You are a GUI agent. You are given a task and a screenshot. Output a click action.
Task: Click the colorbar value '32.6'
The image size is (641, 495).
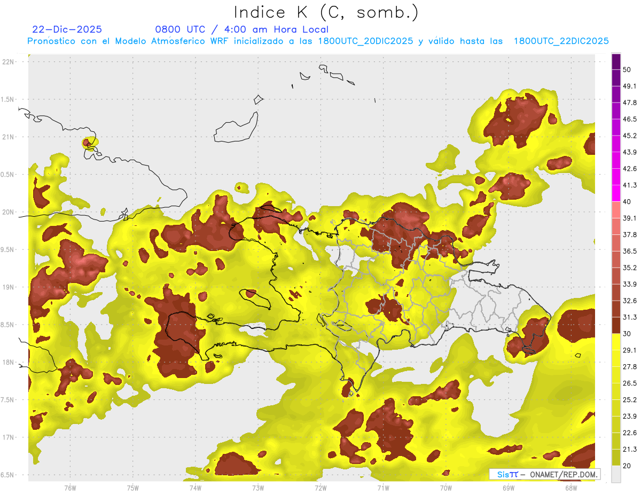(630, 301)
